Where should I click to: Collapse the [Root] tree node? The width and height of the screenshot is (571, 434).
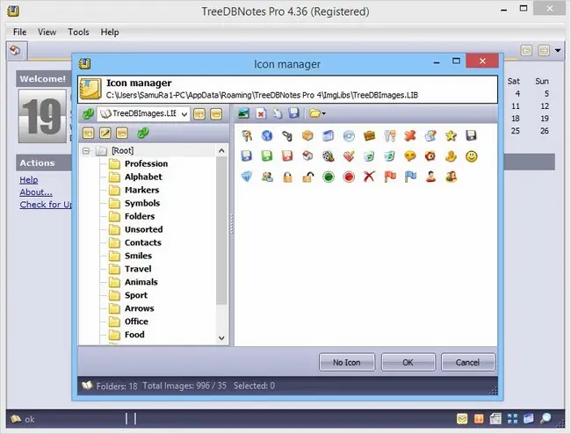[x=86, y=150]
